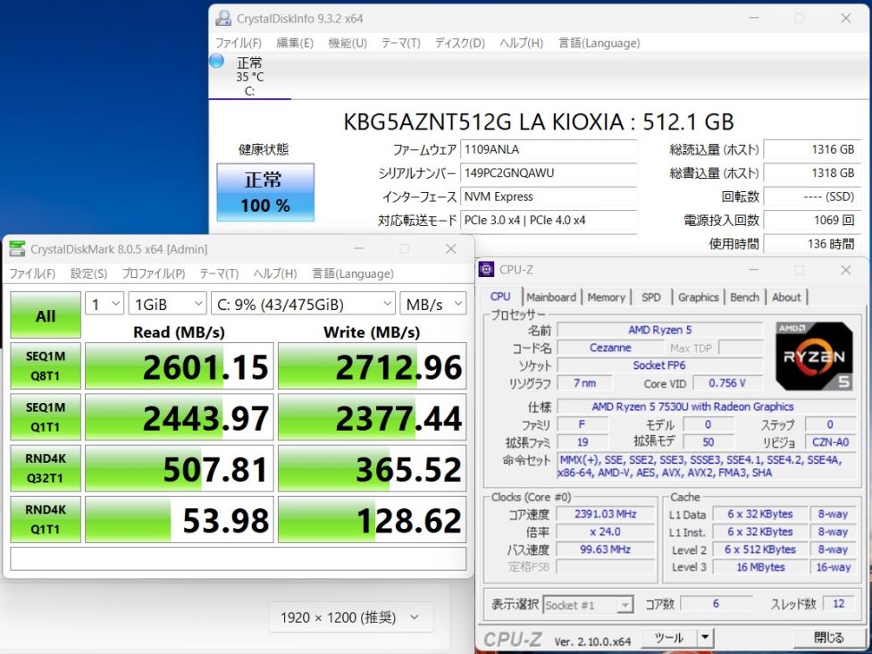
Task: Click the total host writes value 1318 GB
Action: (812, 173)
